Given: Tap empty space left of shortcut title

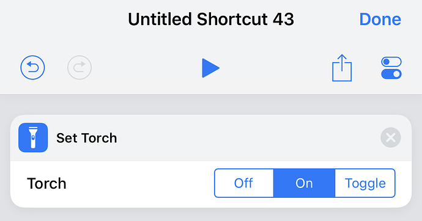Looking at the screenshot, I should [x=63, y=20].
